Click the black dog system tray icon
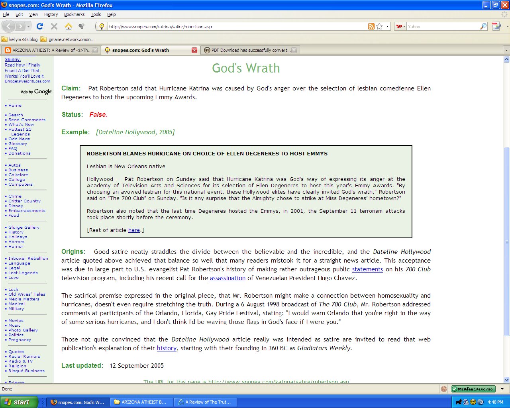This screenshot has width=510, height=408. pyautogui.click(x=459, y=402)
